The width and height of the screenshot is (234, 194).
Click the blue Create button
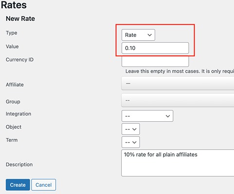coord(18,185)
